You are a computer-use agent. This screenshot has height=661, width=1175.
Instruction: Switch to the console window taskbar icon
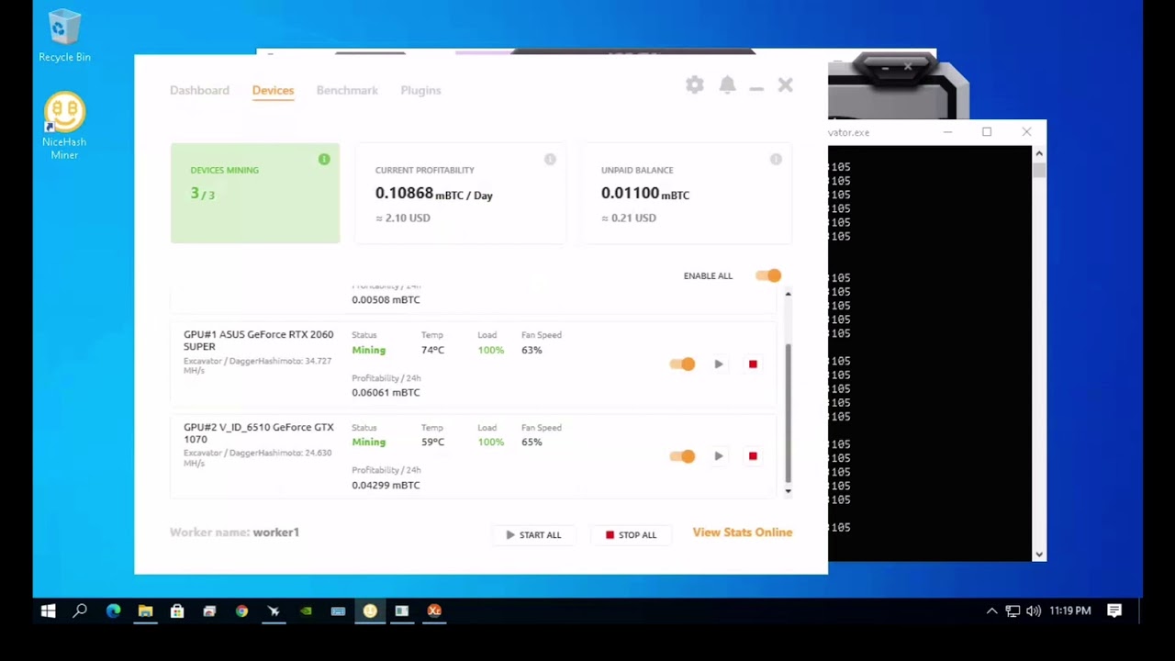[402, 611]
